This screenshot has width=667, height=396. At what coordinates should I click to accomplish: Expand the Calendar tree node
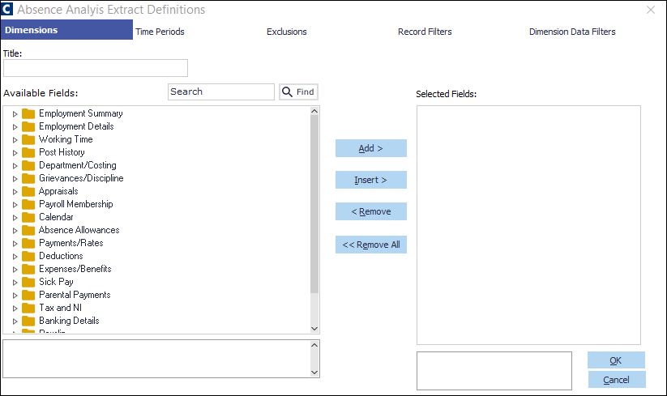[15, 218]
